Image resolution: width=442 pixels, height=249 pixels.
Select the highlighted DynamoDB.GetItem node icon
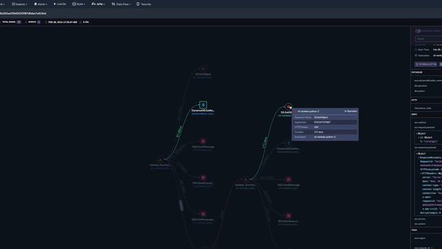[203, 104]
